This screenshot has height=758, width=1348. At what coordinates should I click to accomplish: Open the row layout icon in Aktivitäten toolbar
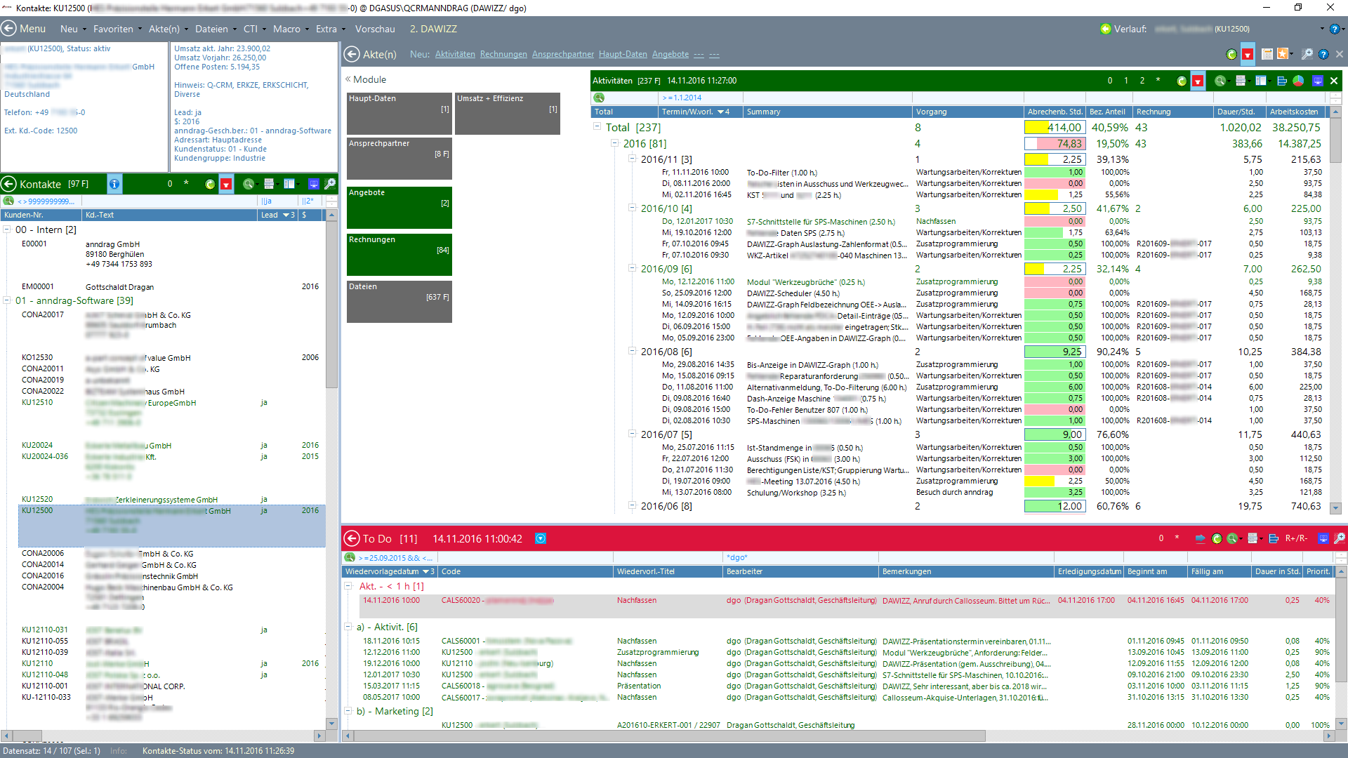[1241, 81]
